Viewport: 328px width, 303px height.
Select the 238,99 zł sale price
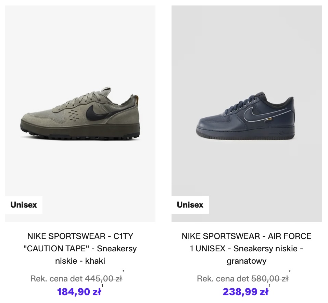point(245,292)
